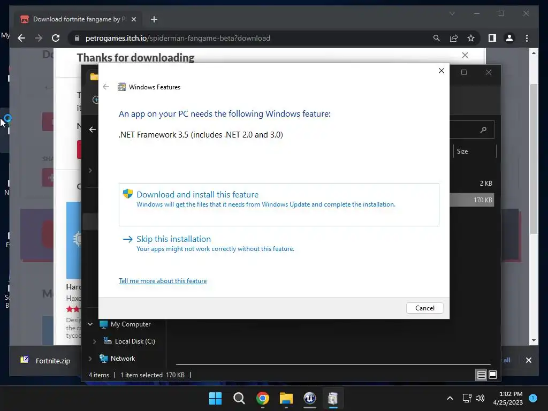Open Chrome zoom magnifier icon in address bar
The width and height of the screenshot is (548, 411).
click(x=437, y=38)
